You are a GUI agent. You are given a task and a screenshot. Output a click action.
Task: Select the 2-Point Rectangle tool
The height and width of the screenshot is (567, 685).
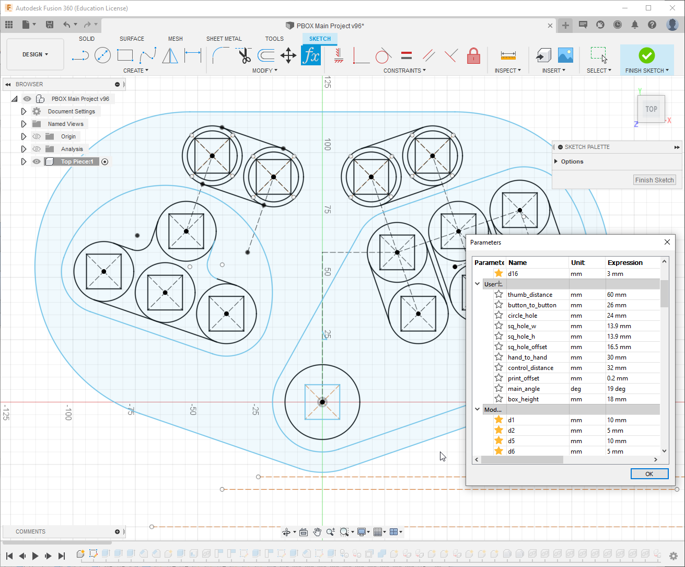click(125, 54)
